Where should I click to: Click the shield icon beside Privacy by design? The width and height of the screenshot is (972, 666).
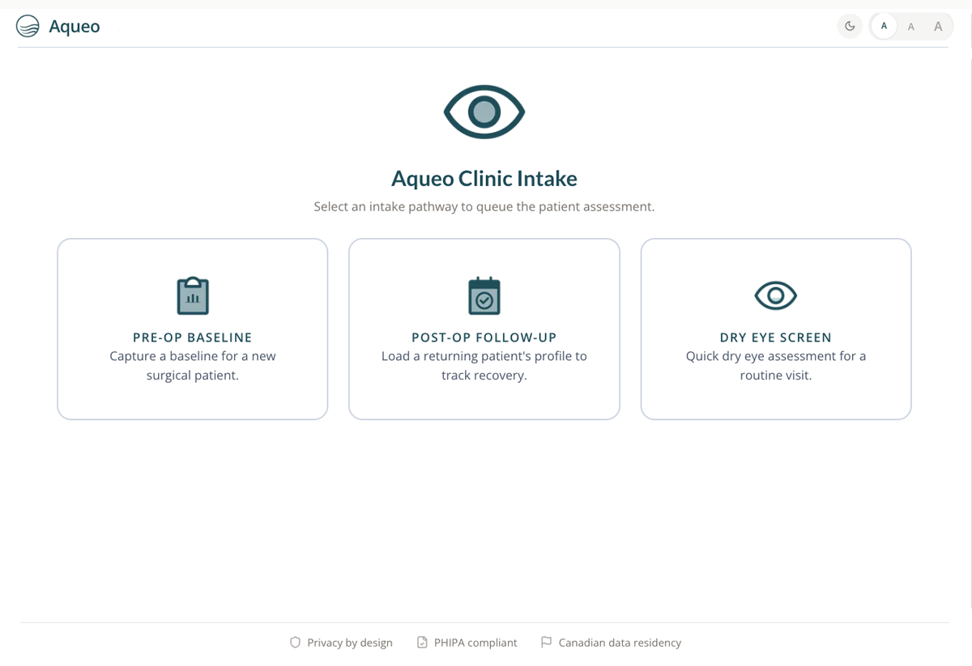(295, 643)
